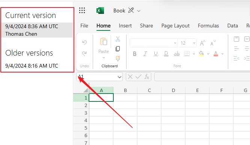Expand the Paste options chevron
This screenshot has height=145, width=250.
104,57
